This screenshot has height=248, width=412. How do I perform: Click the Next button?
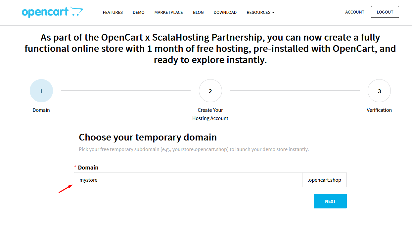pyautogui.click(x=330, y=201)
